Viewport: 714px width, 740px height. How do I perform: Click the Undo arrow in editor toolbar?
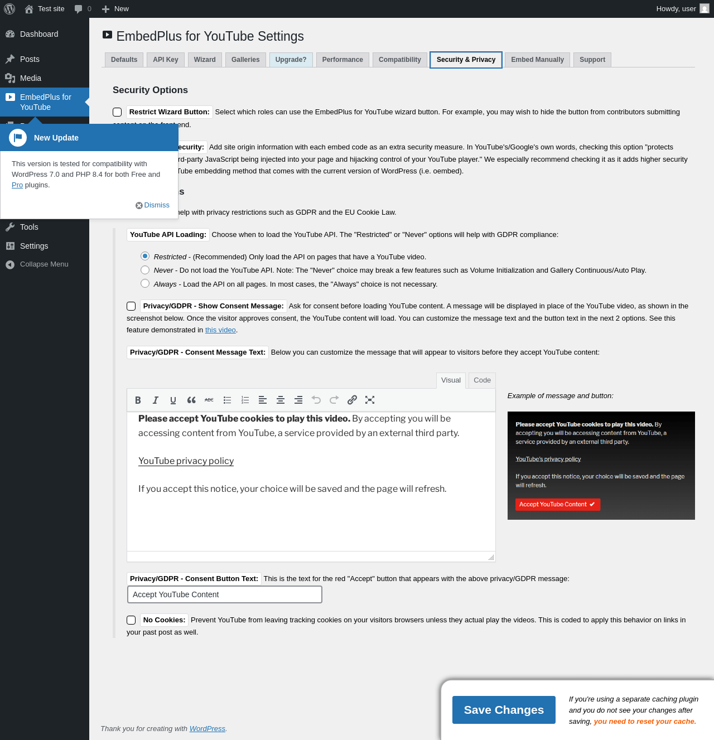pyautogui.click(x=316, y=400)
